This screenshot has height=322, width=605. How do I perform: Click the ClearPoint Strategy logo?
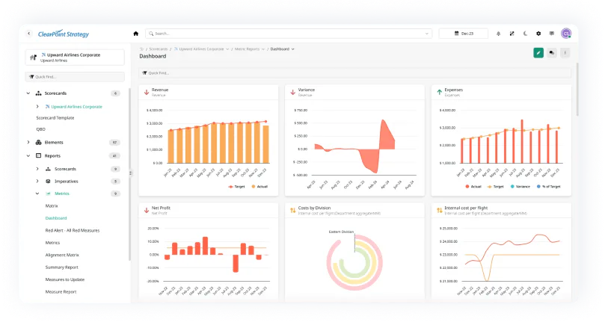64,34
